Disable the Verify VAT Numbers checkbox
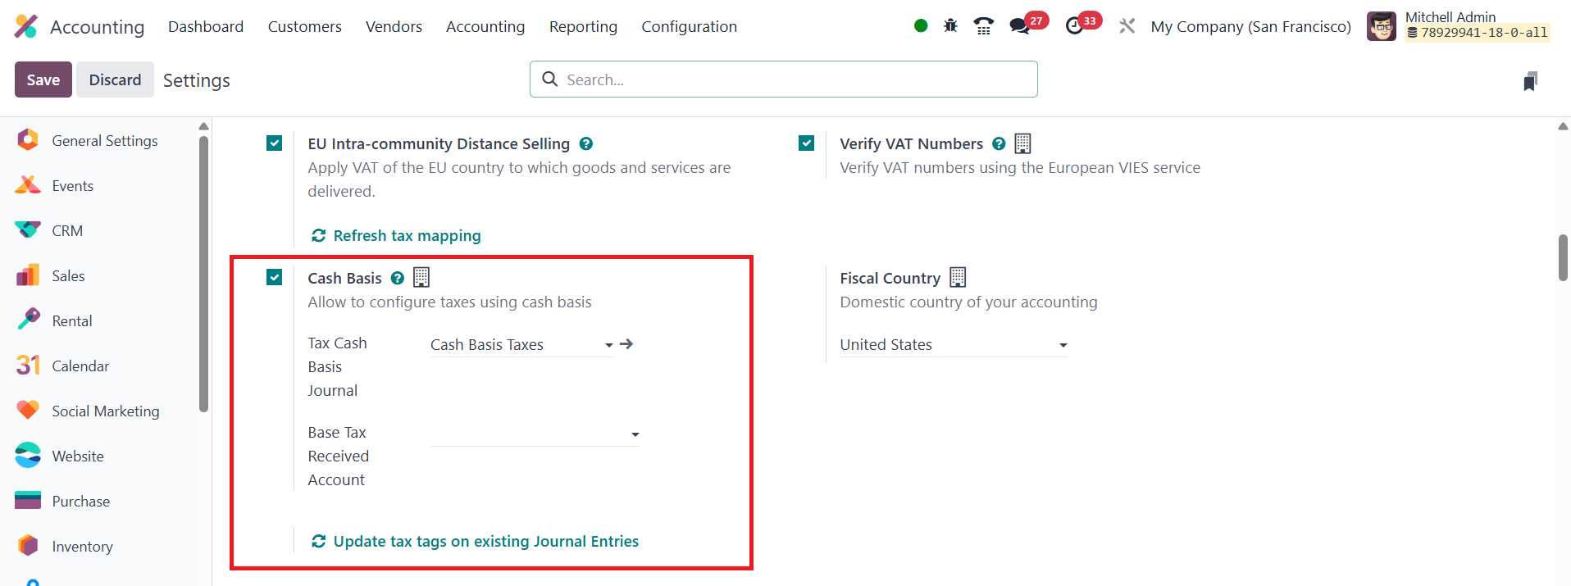This screenshot has height=586, width=1571. 807,143
